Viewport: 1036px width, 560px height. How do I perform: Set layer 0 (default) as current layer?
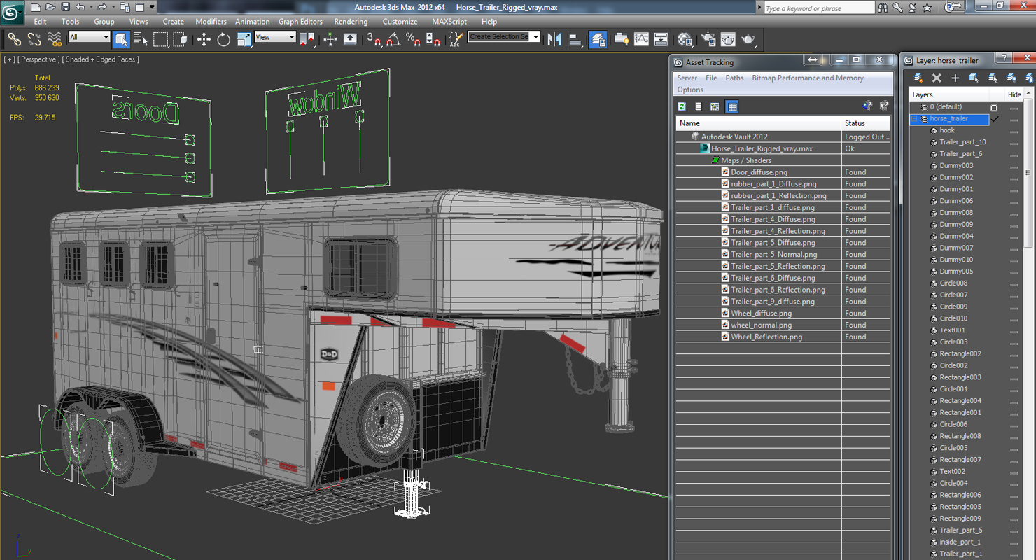pyautogui.click(x=994, y=107)
